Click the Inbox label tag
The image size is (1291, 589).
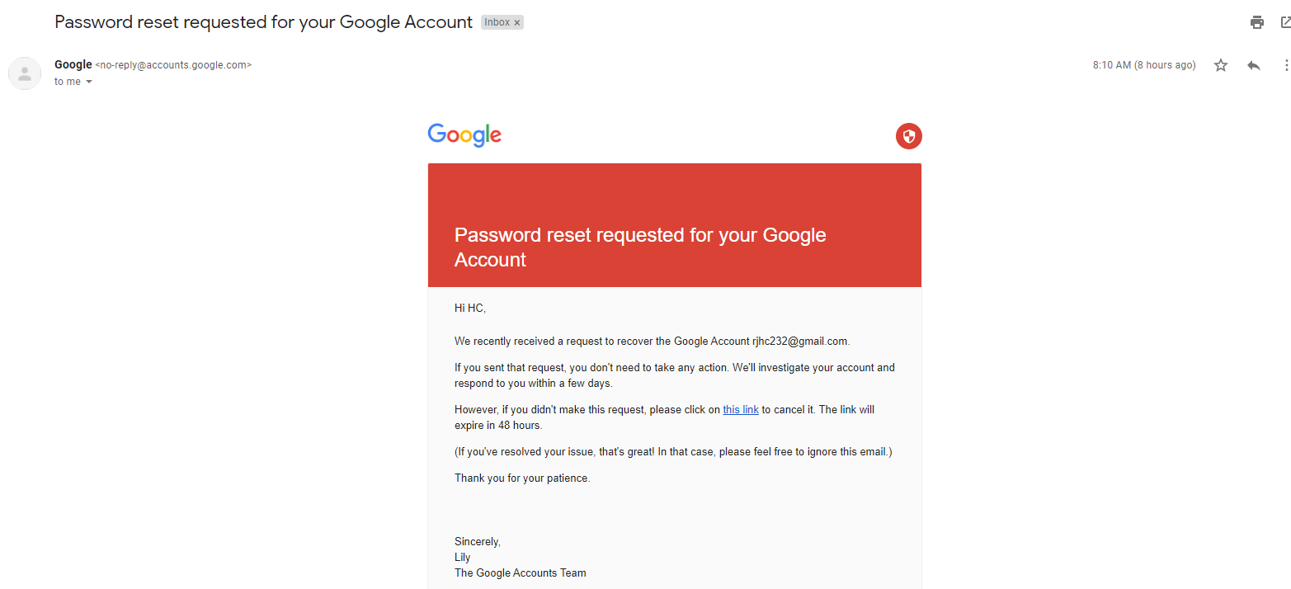pos(497,23)
